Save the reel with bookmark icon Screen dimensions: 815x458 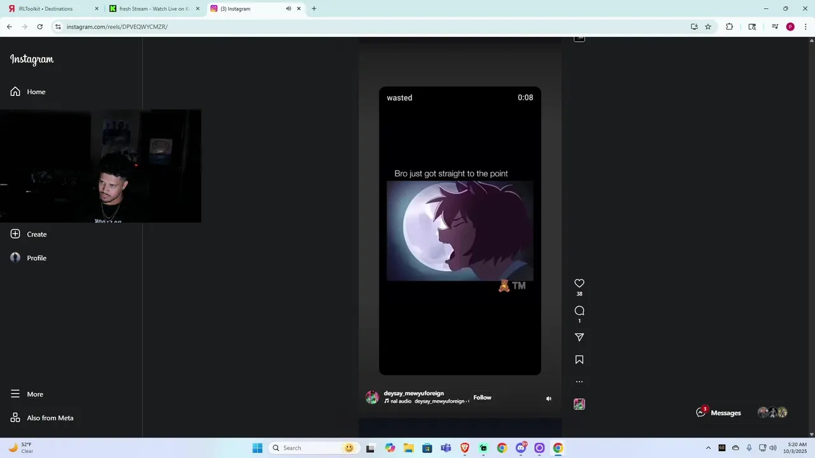(x=579, y=359)
